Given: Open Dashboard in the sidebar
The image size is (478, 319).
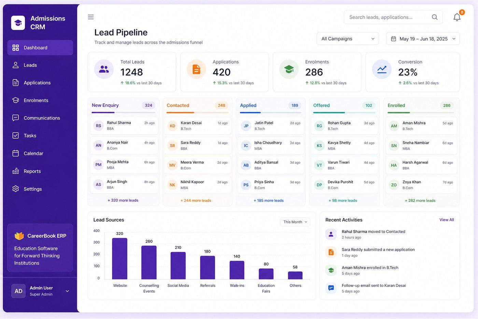Looking at the screenshot, I should click(40, 48).
